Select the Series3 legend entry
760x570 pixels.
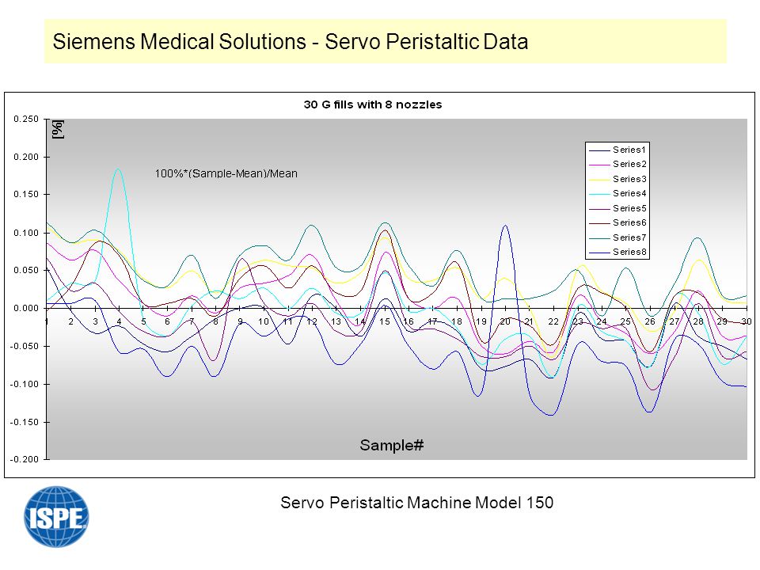point(617,179)
